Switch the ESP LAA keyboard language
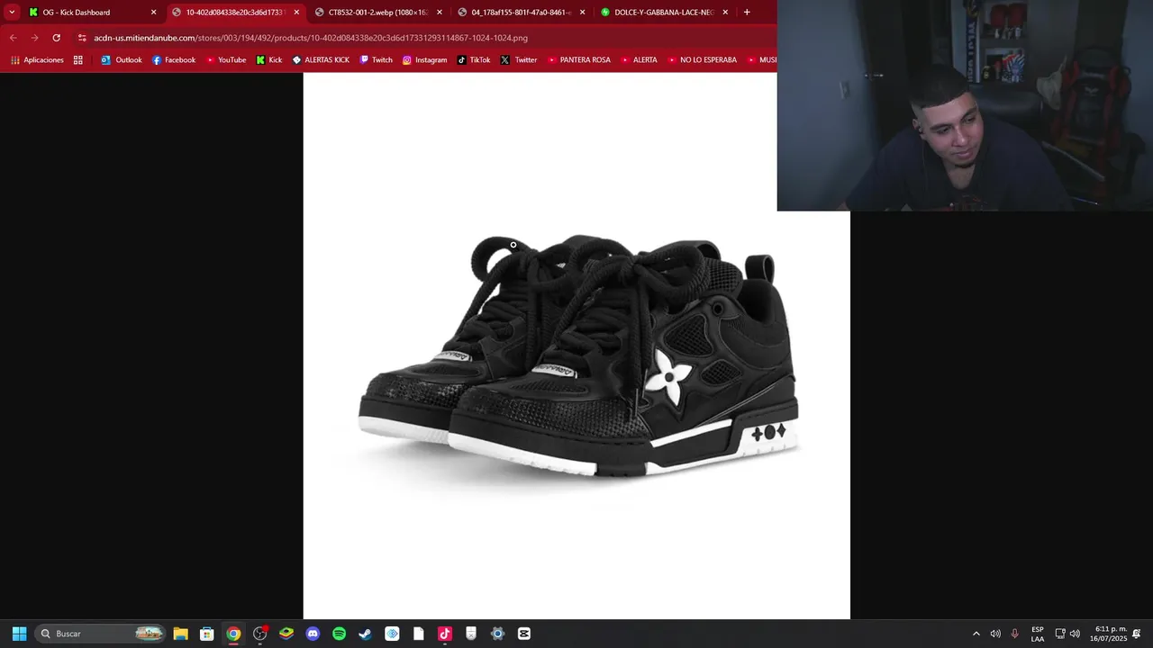 point(1038,634)
